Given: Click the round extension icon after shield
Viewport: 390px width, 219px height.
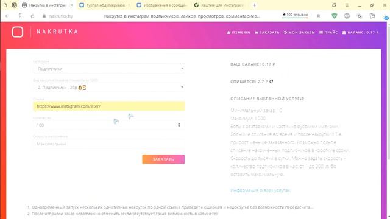Looking at the screenshot, I should coord(347,16).
